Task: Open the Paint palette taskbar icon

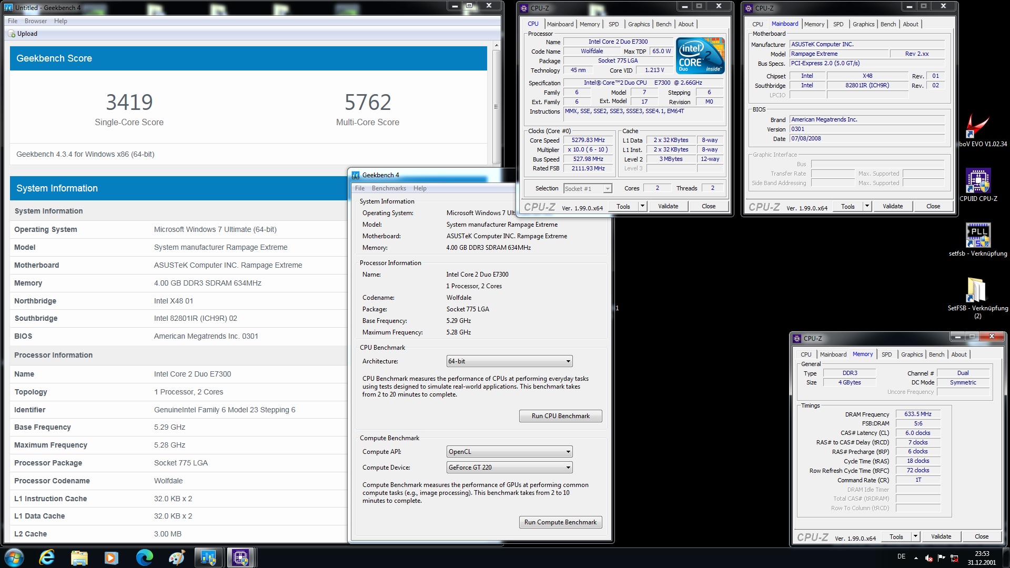Action: click(176, 557)
